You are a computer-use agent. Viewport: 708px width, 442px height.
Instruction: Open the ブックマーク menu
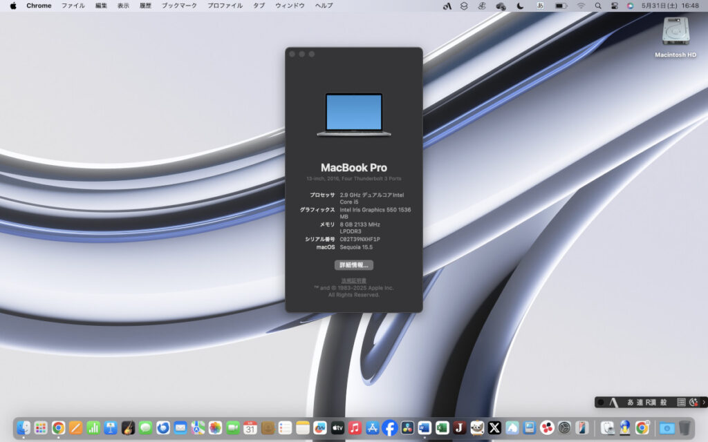(x=179, y=6)
